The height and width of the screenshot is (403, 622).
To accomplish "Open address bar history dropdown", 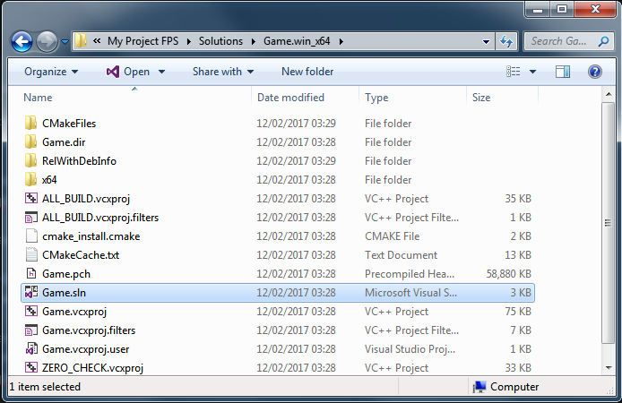I will [x=486, y=41].
